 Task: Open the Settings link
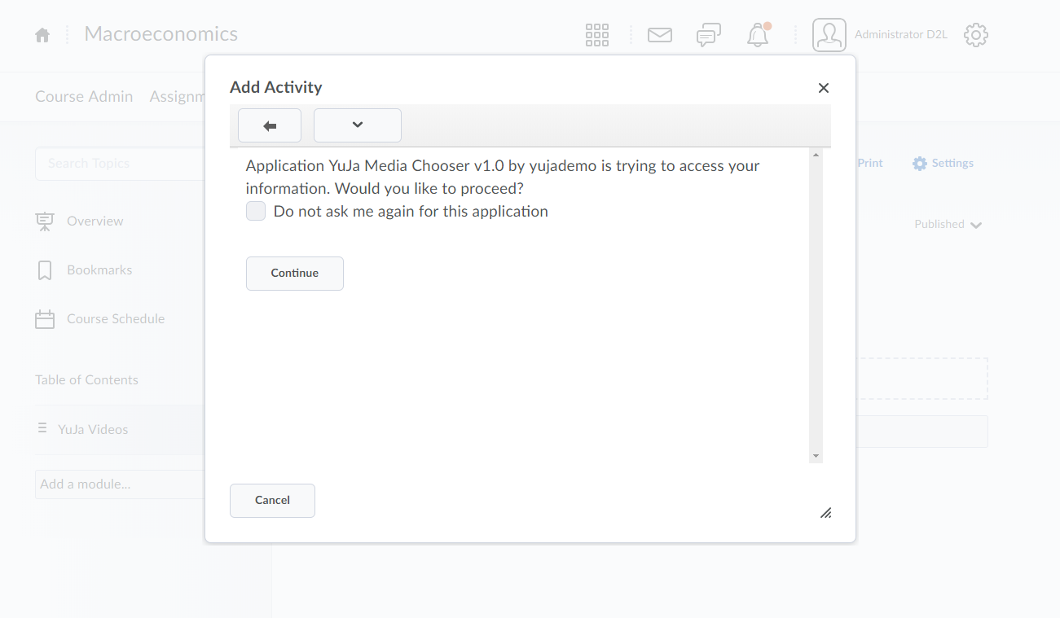point(952,164)
